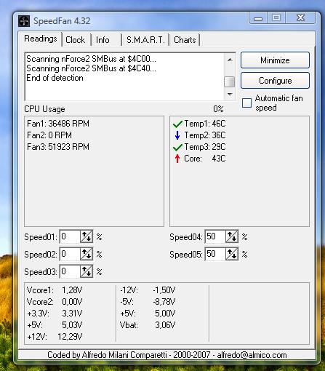Click the 'End of detection' log line
This screenshot has height=371, width=325.
tap(55, 78)
